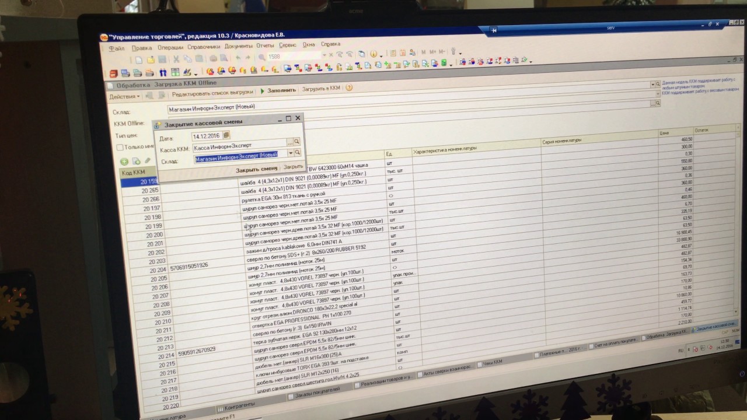Click the Redo arrow toolbar icon
747x420 pixels.
click(x=247, y=58)
